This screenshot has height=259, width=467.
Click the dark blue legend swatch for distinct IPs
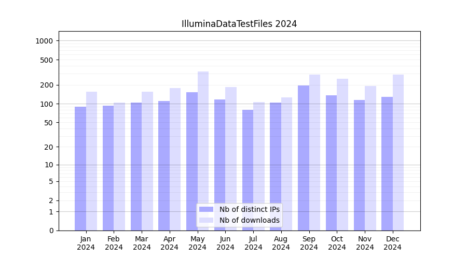pyautogui.click(x=206, y=209)
